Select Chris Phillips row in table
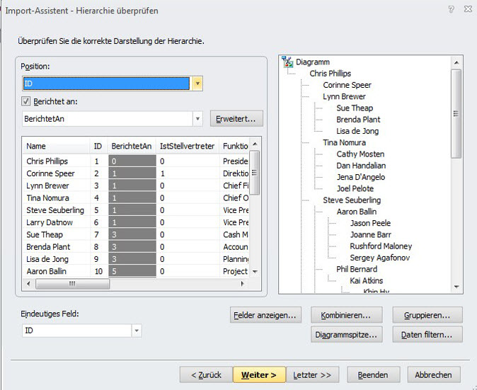Image resolution: width=477 pixels, height=390 pixels. coord(136,161)
